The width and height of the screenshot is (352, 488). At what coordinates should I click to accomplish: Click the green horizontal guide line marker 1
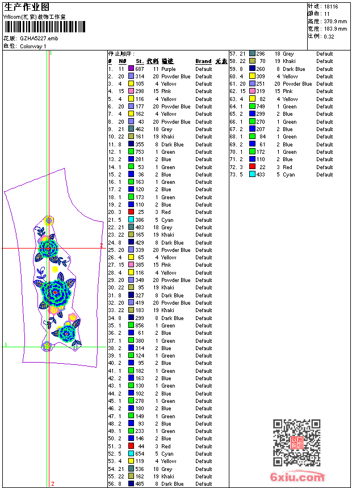click(x=6, y=344)
